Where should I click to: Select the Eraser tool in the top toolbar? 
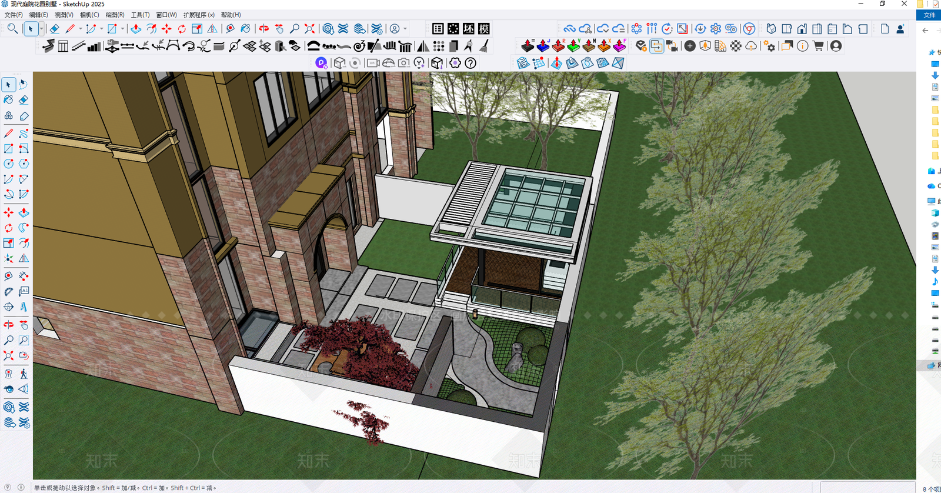tap(54, 28)
